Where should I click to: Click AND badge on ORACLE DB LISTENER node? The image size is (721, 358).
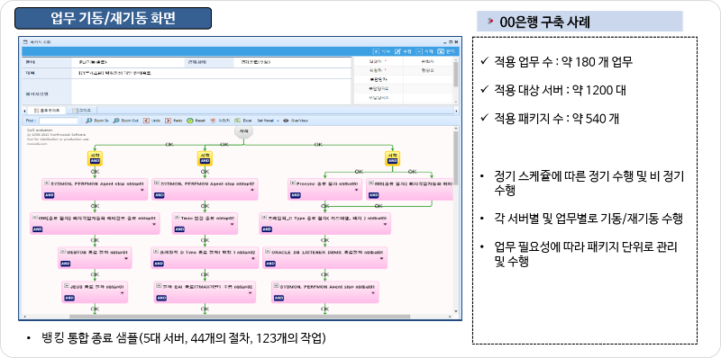pyautogui.click(x=270, y=264)
